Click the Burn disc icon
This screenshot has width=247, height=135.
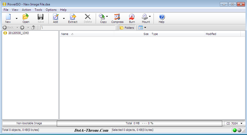coord(132,17)
